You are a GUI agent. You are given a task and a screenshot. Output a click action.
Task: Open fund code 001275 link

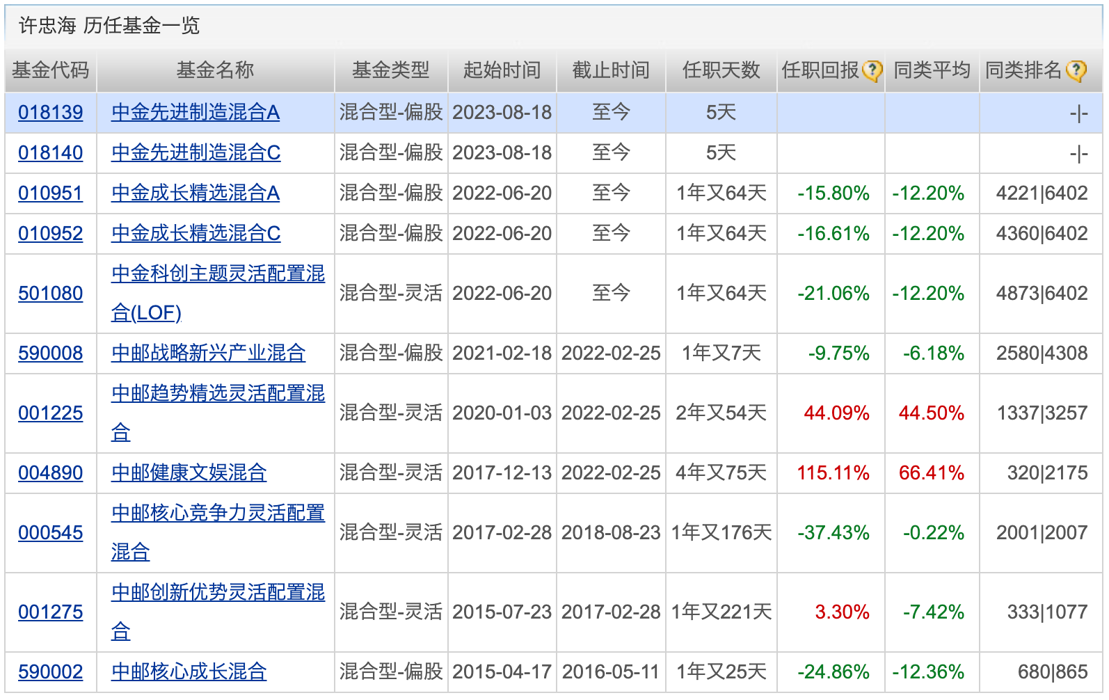pyautogui.click(x=51, y=612)
